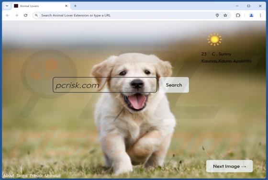Select the Animal Lovers tab

(41, 6)
